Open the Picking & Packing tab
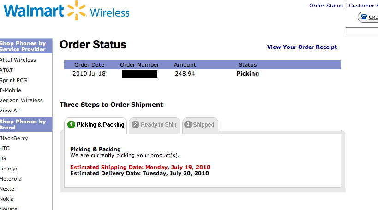Viewport: 378px width, 210px height. 96,125
